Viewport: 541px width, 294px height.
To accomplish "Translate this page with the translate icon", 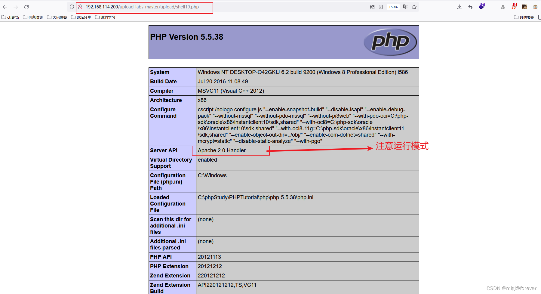I will click(406, 7).
